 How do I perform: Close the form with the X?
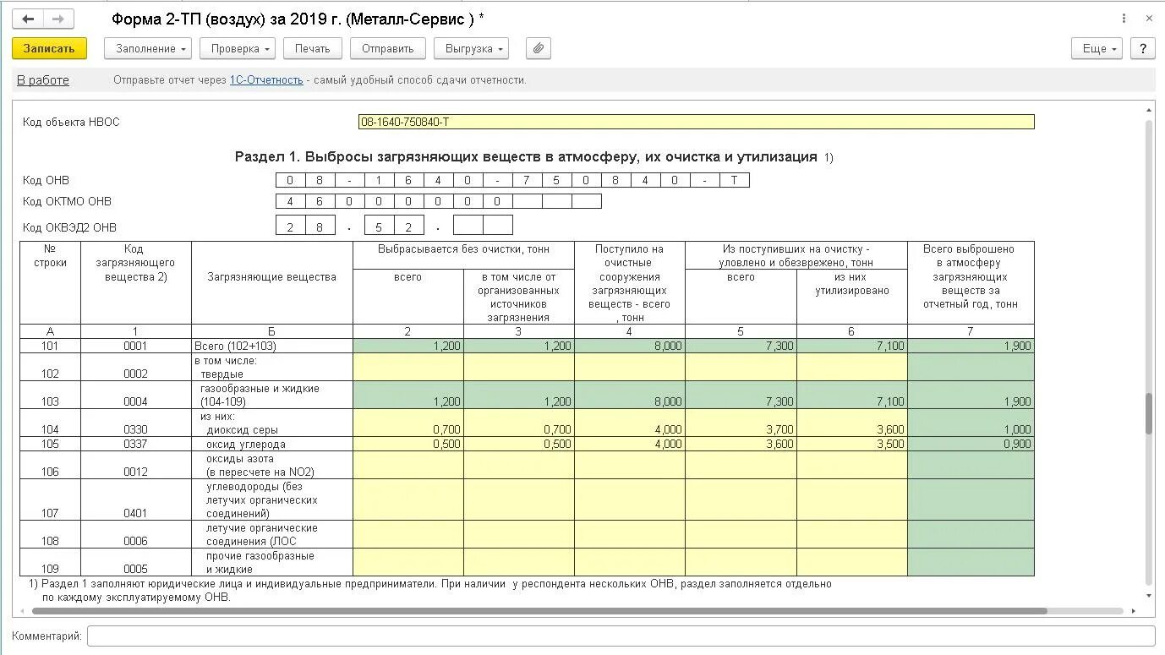coord(1149,18)
